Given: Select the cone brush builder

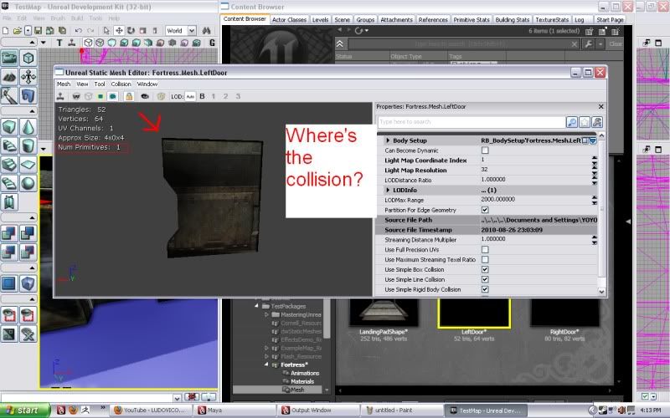Looking at the screenshot, I should point(28,127).
